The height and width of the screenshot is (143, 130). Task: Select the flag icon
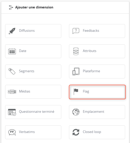click(76, 92)
